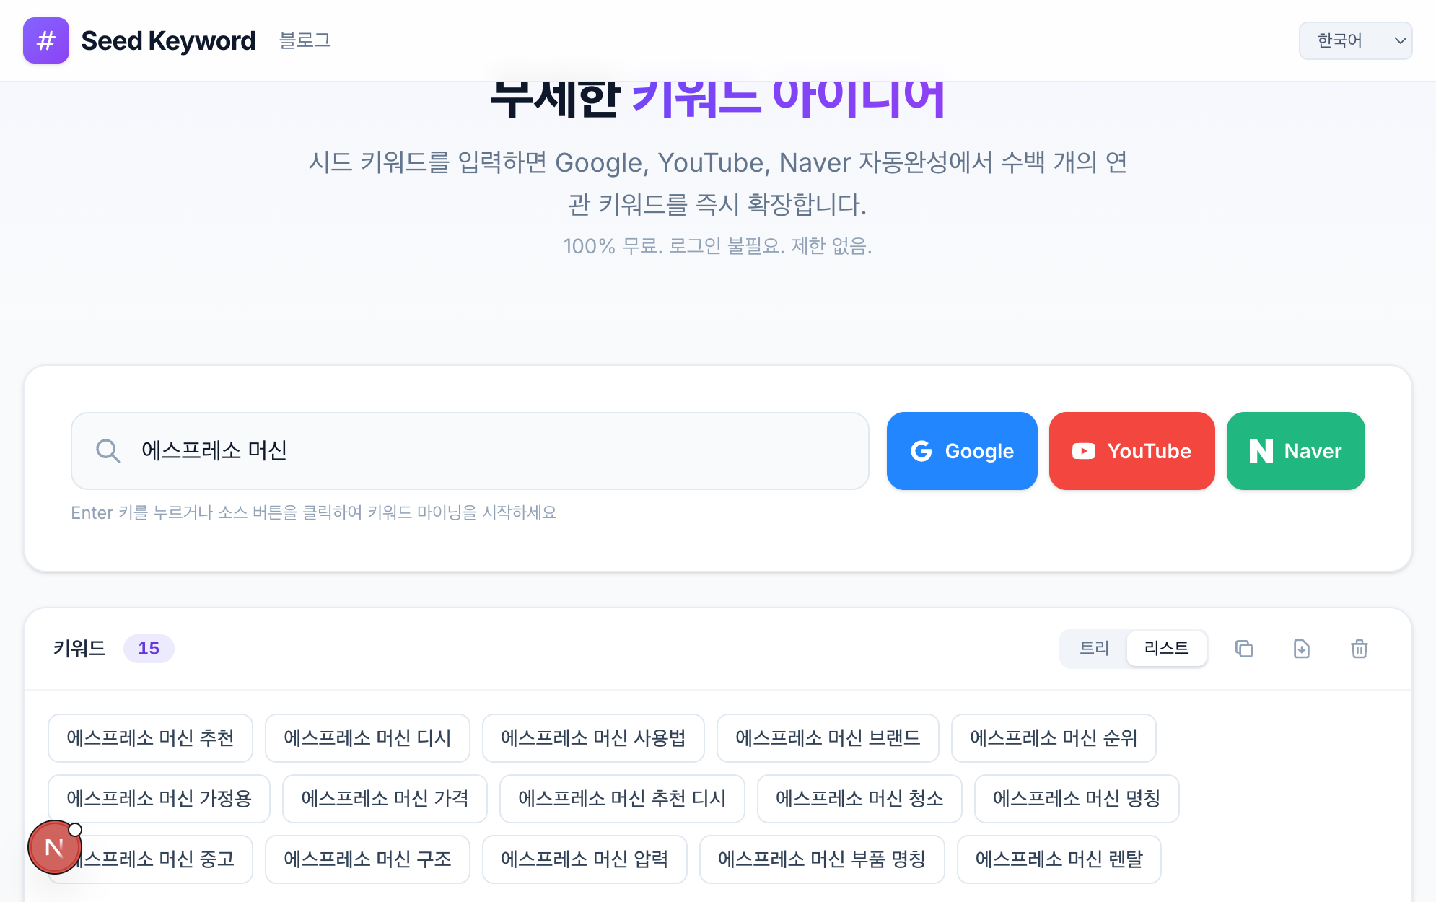1436x902 pixels.
Task: Select keyword chip 에스프레소 머신 추천
Action: pyautogui.click(x=150, y=738)
